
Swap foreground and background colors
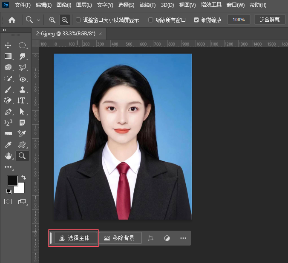pos(23,177)
